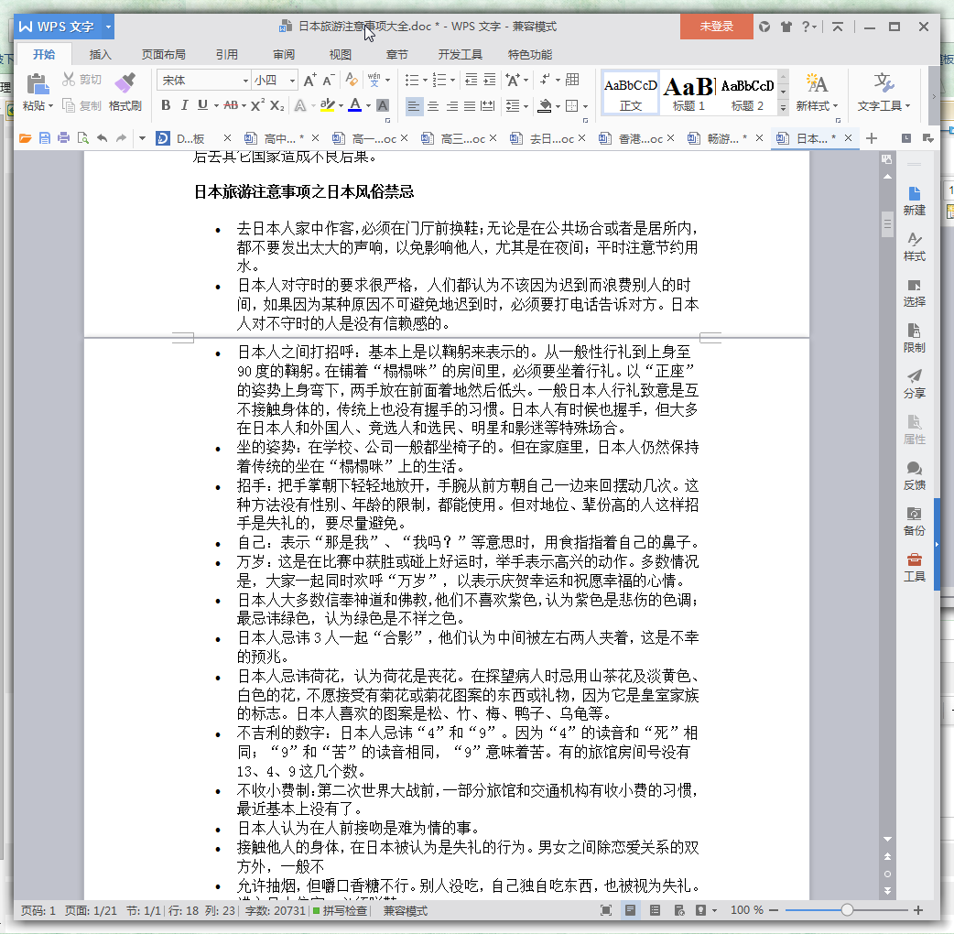The width and height of the screenshot is (954, 934).
Task: Open the 文字工具 dropdown
Action: click(884, 92)
